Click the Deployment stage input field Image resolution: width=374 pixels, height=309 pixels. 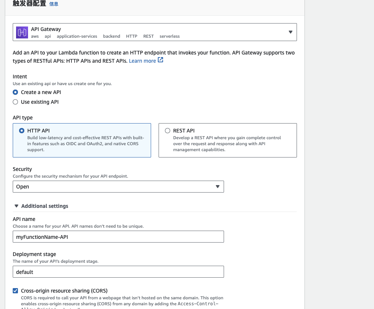(118, 272)
